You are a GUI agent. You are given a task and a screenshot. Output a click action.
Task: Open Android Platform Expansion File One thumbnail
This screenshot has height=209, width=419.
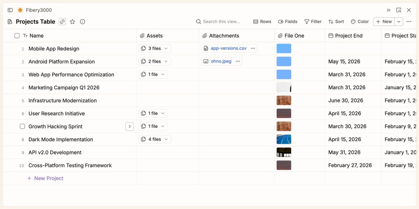point(284,61)
